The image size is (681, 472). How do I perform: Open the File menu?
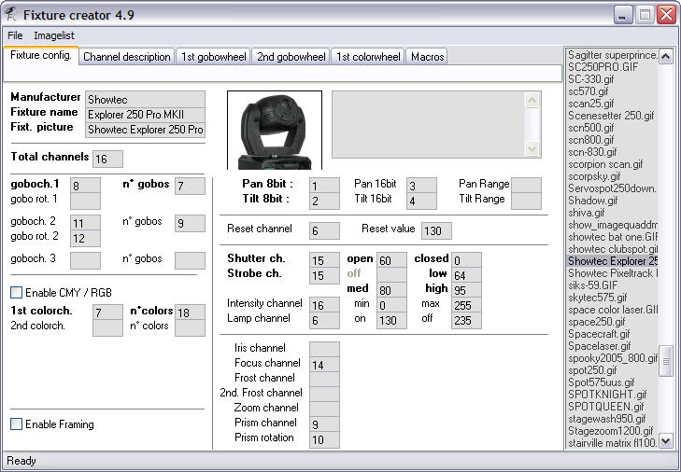(x=15, y=35)
